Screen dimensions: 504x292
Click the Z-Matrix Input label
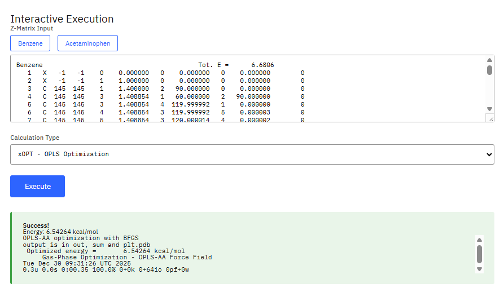[x=32, y=28]
